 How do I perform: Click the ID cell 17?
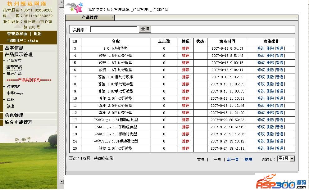(75, 120)
